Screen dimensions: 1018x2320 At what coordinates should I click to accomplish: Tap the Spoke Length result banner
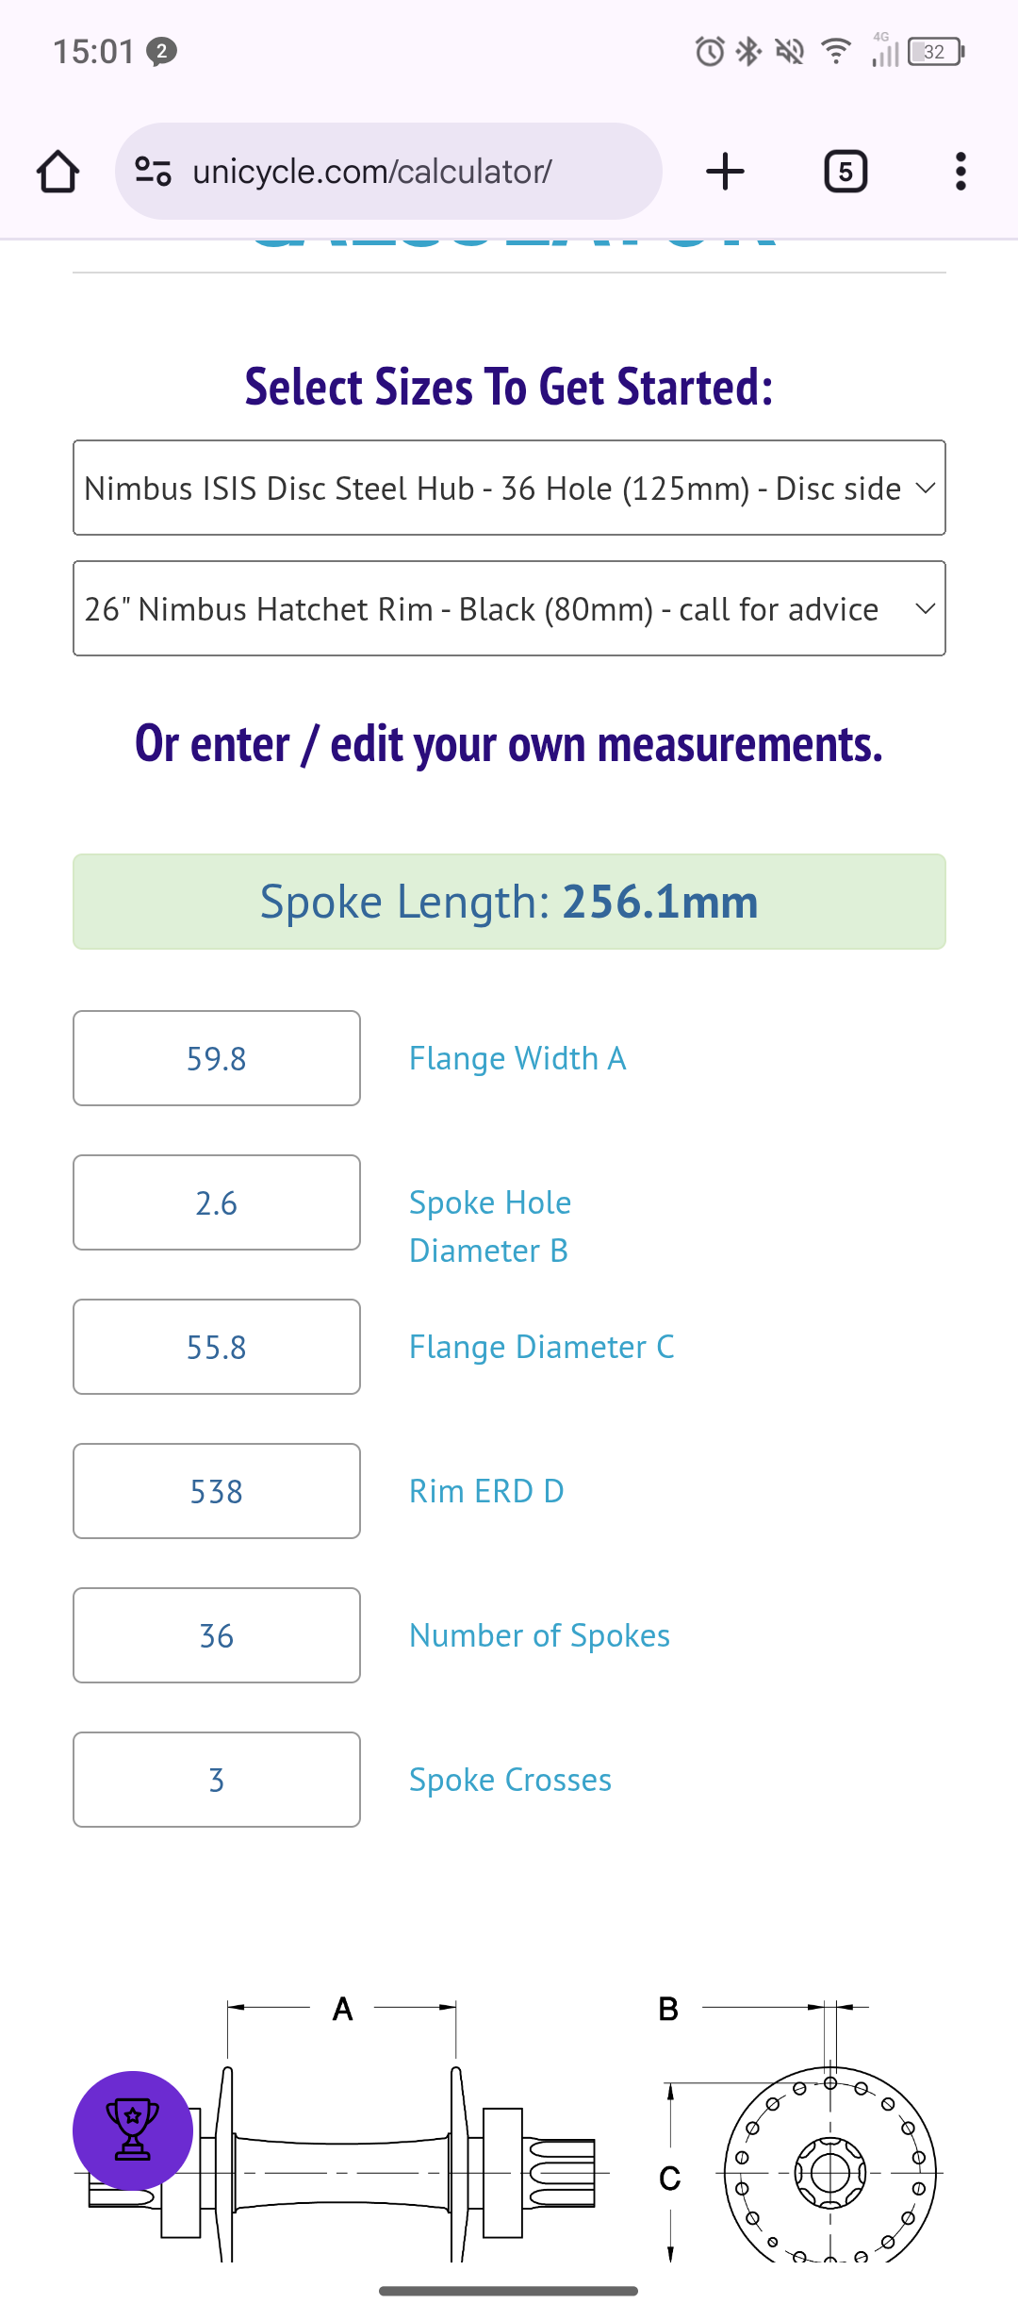(509, 902)
